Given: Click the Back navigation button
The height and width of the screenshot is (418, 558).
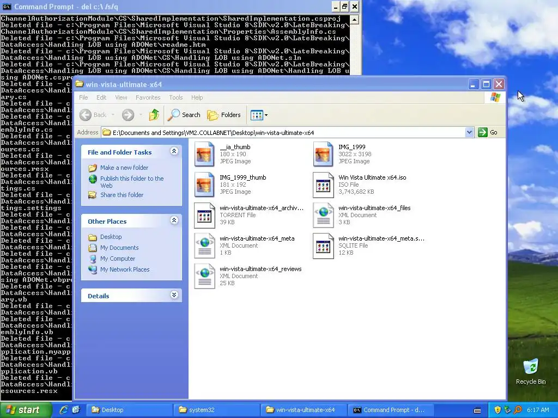Looking at the screenshot, I should (x=93, y=115).
